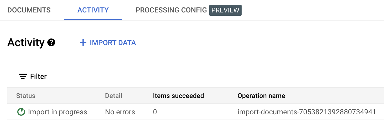The height and width of the screenshot is (124, 384).
Task: Open operation import-documents-7053821392880734941
Action: pyautogui.click(x=307, y=112)
